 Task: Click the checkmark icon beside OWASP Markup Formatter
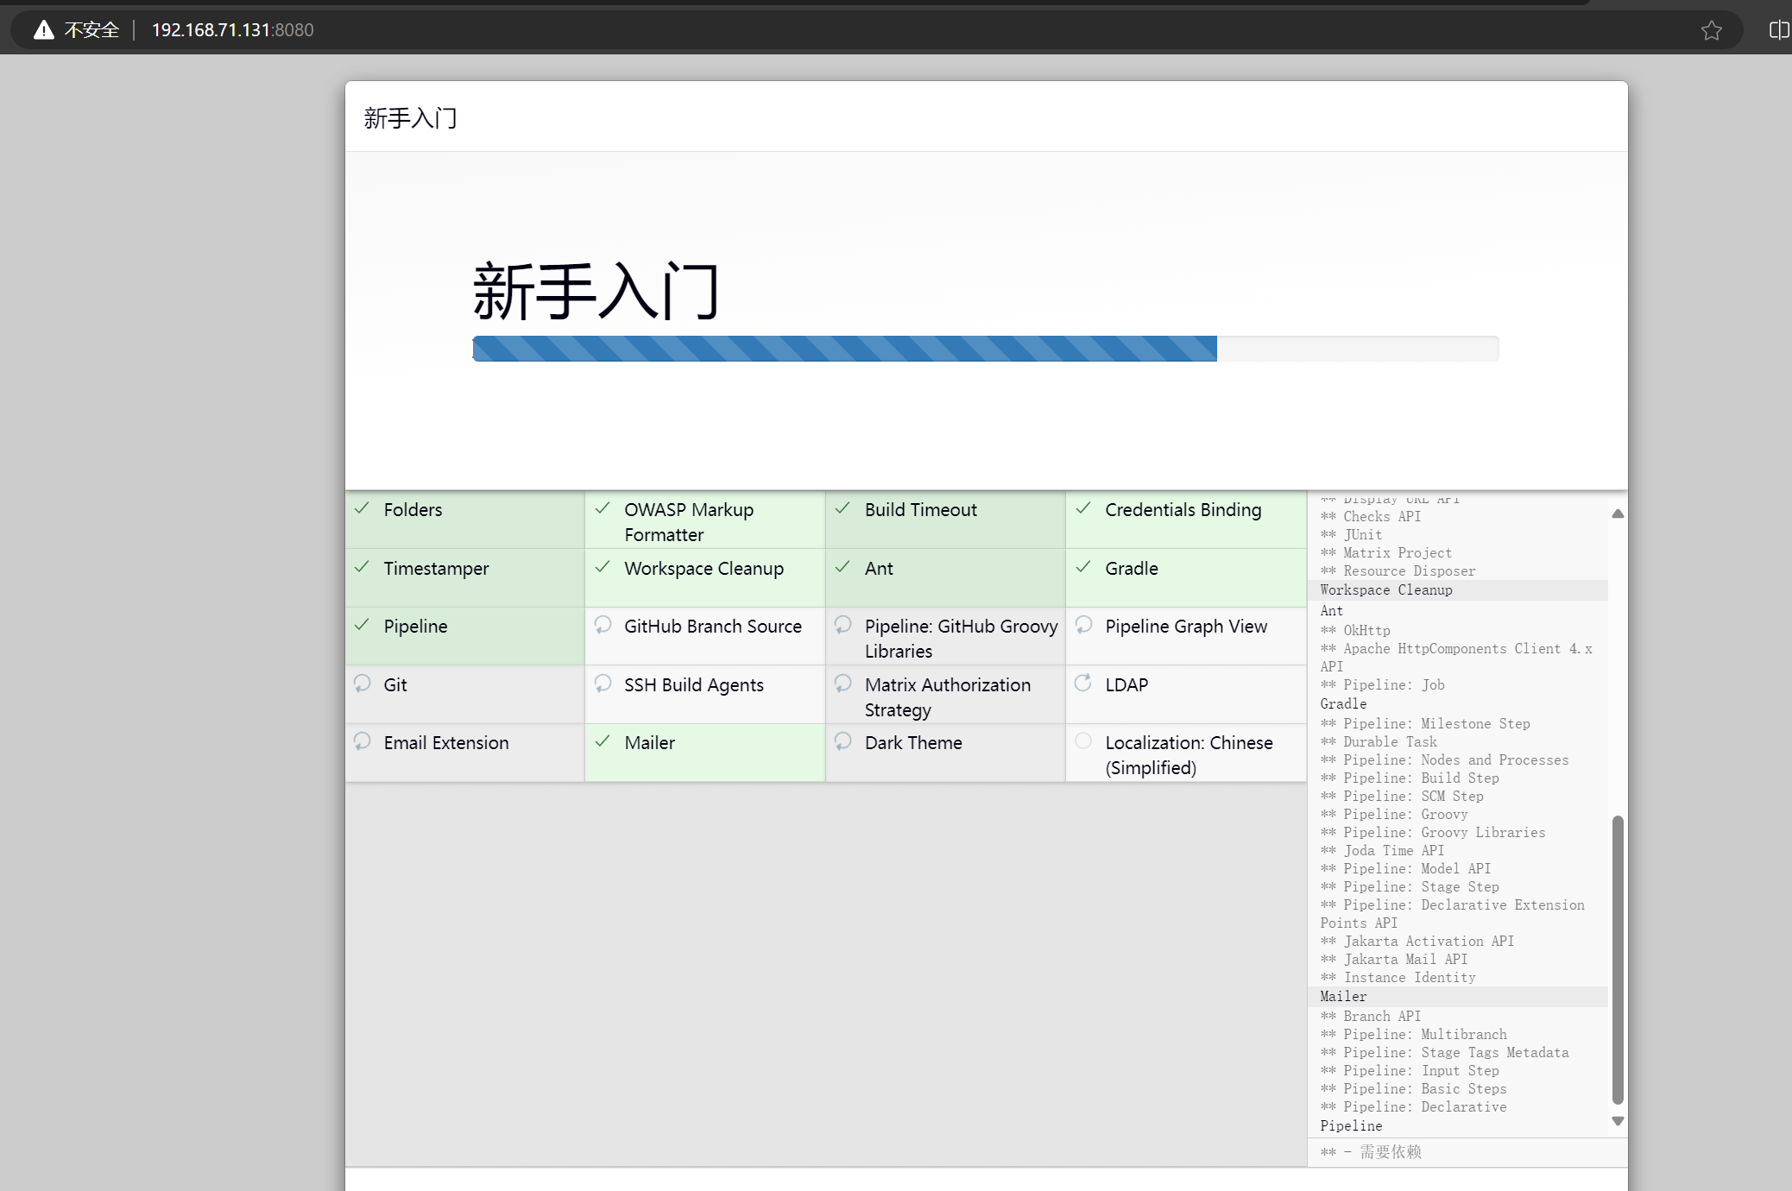pyautogui.click(x=603, y=508)
